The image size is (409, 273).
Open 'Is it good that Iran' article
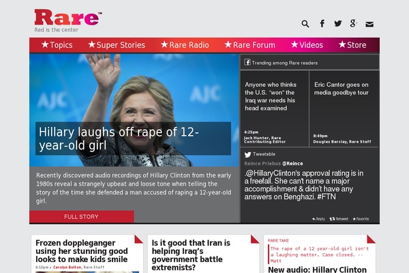point(191,255)
